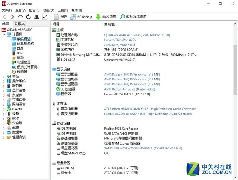
Task: Click the up-level arrow in toolbar
Action: pos(20,17)
